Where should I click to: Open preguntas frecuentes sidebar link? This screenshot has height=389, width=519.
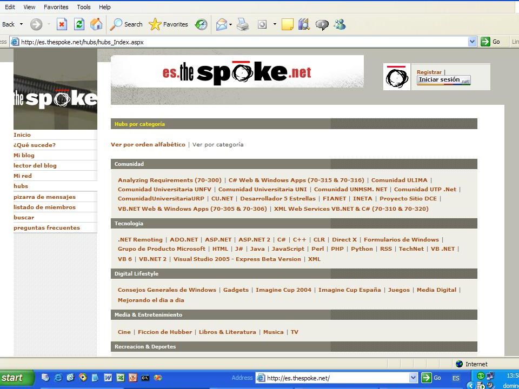coord(46,227)
